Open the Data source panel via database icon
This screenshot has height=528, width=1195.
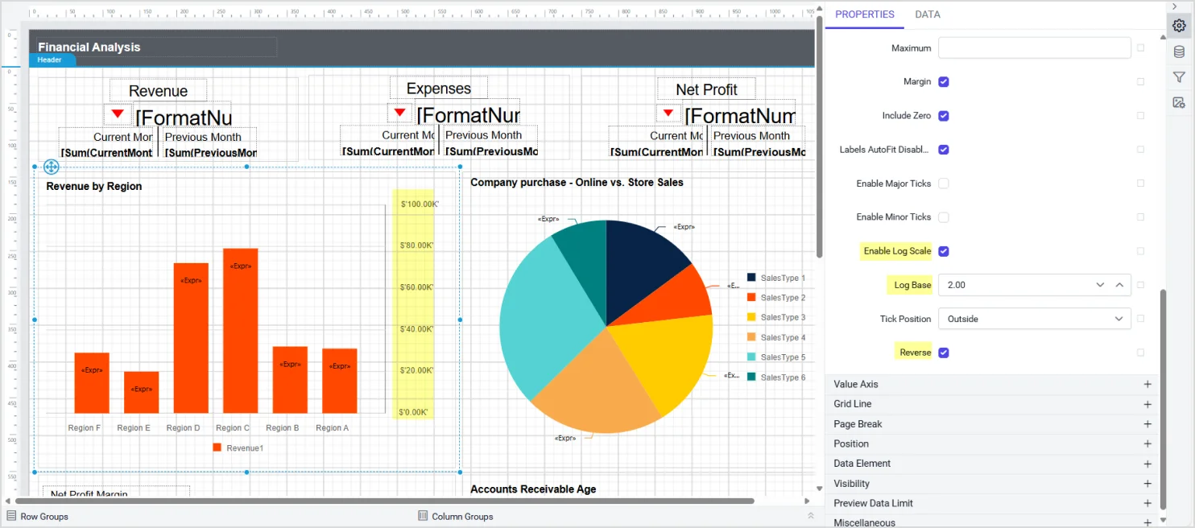[1179, 51]
